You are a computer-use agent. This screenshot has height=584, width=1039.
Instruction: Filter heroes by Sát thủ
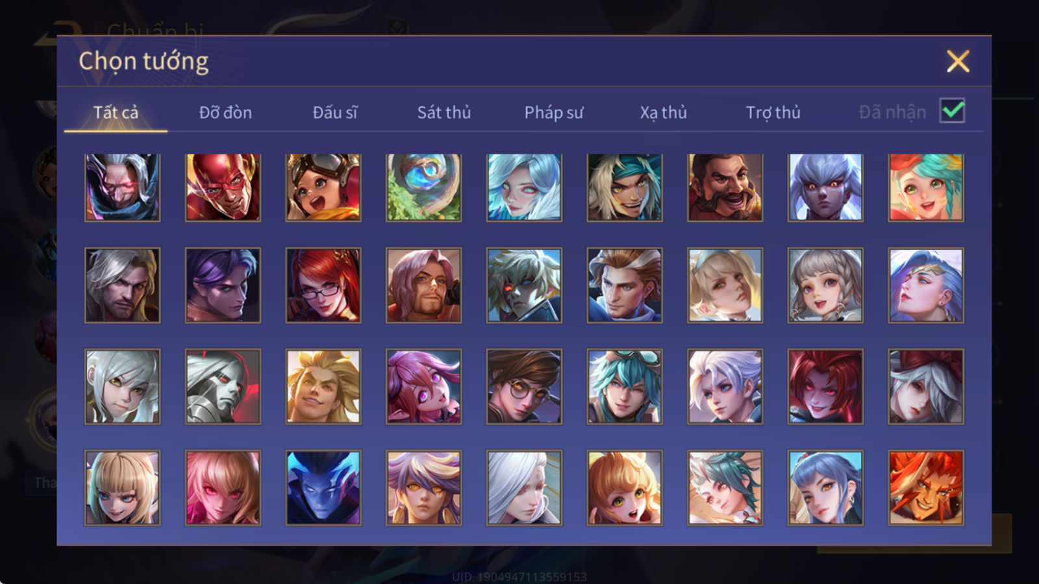(444, 112)
